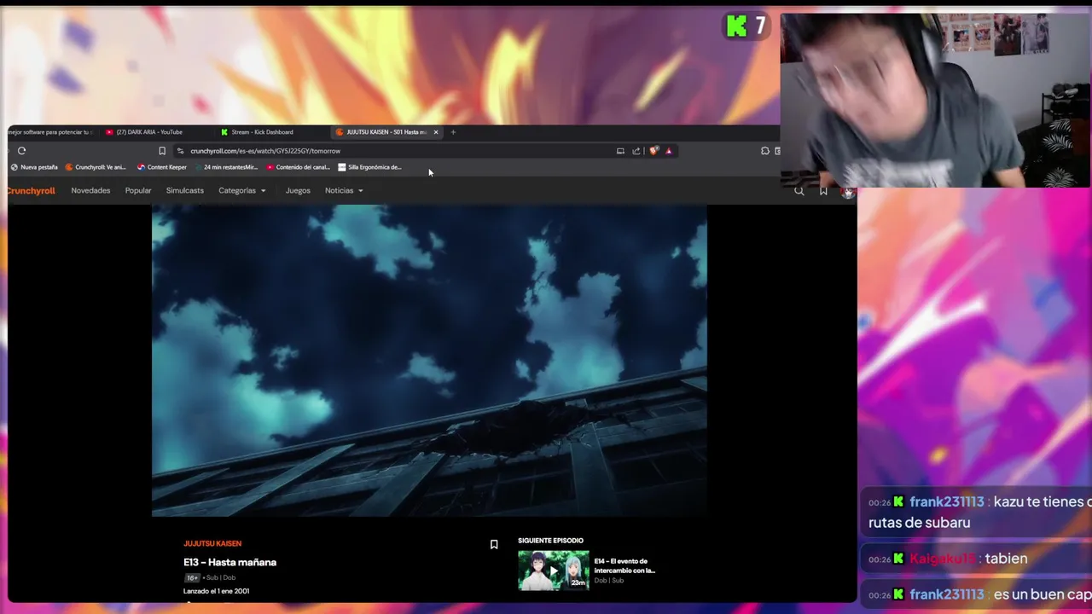Image resolution: width=1092 pixels, height=614 pixels.
Task: Expand the Categorías dropdown
Action: pos(242,191)
